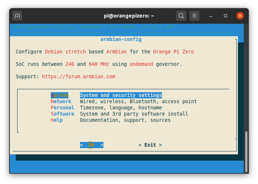258x184 pixels.
Task: Click the armbian-config dialog title
Action: pyautogui.click(x=121, y=40)
